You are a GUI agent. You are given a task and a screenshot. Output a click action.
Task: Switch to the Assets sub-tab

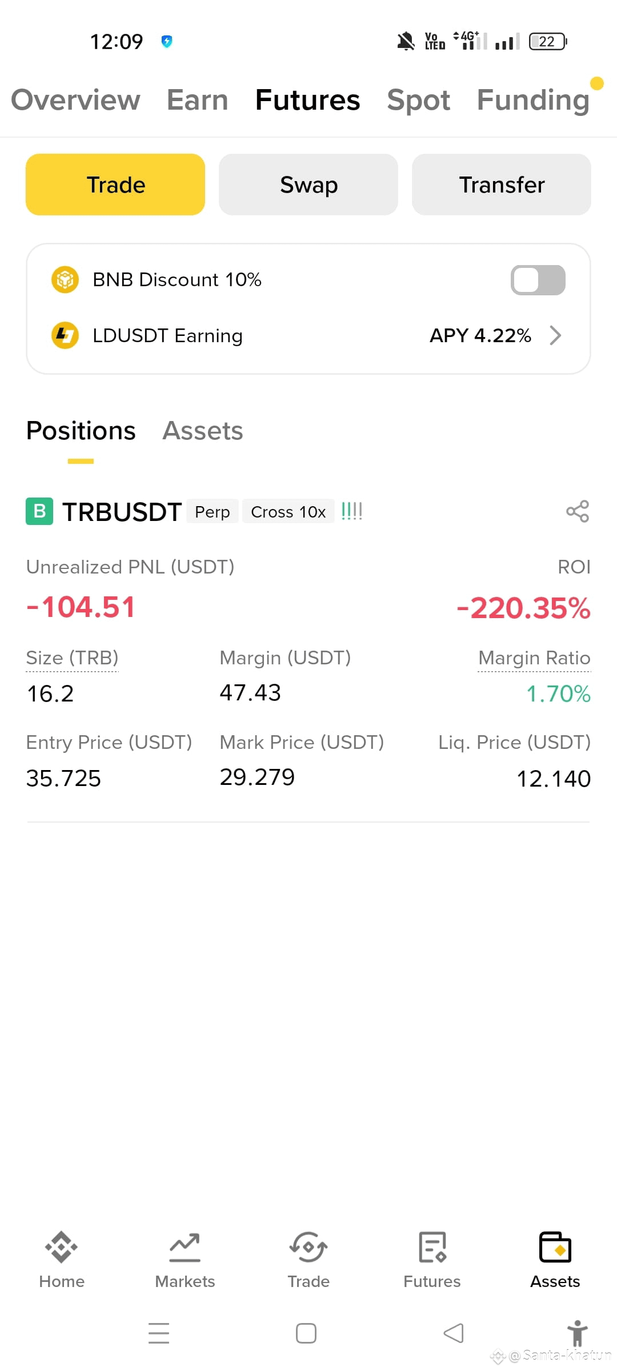pyautogui.click(x=203, y=431)
